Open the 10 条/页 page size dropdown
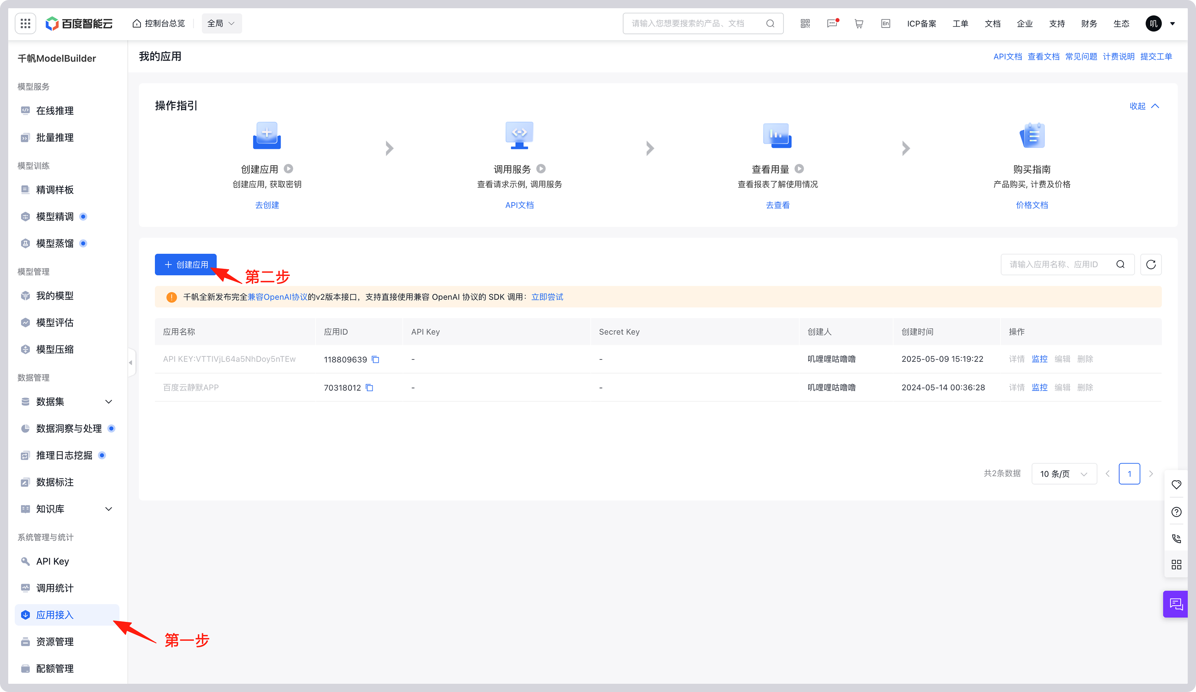Image resolution: width=1196 pixels, height=692 pixels. [1064, 474]
